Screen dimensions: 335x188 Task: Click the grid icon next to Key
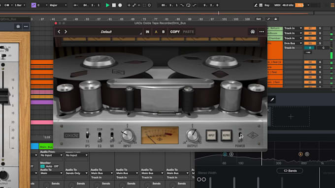[x=261, y=5]
